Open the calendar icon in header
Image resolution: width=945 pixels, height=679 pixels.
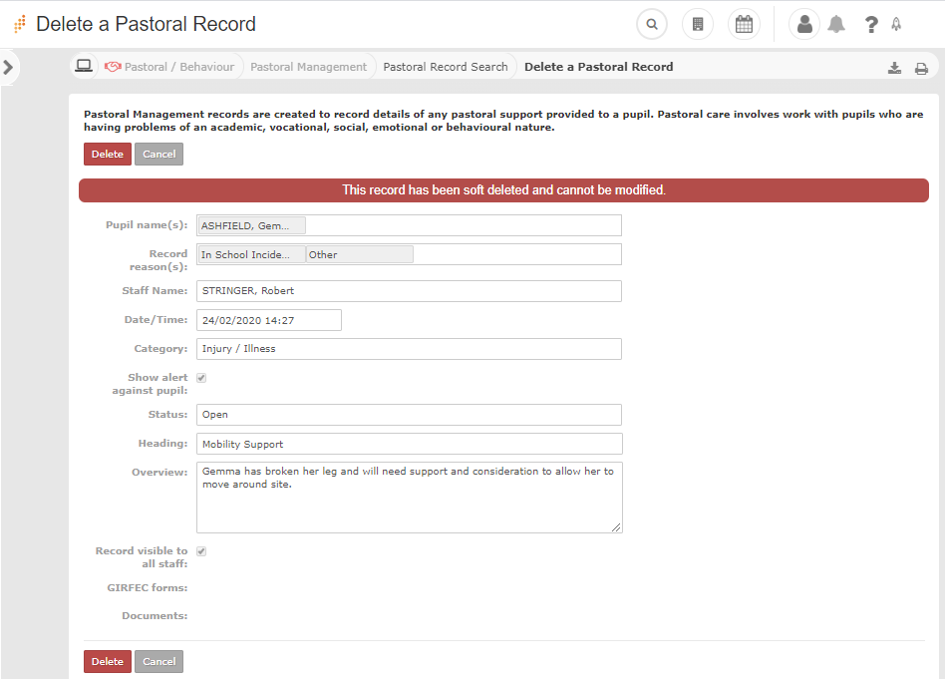[744, 24]
